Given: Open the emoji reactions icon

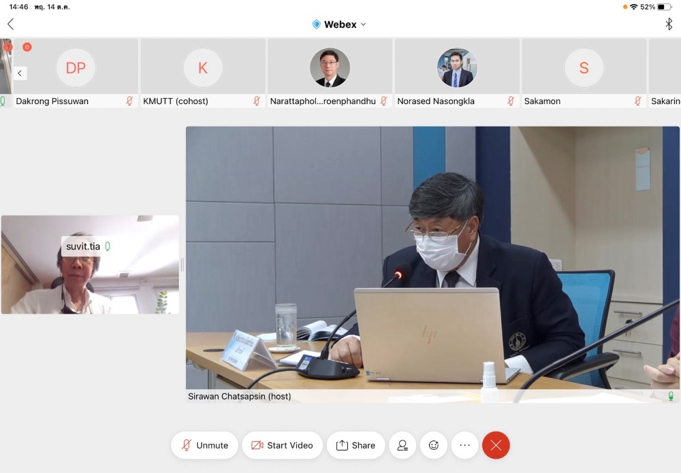Looking at the screenshot, I should pyautogui.click(x=434, y=445).
